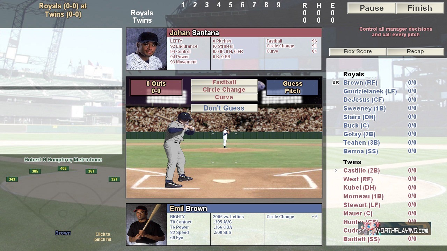Viewport: 447px width, 251px height.
Task: Click the 327 right field distance marker
Action: (114, 179)
